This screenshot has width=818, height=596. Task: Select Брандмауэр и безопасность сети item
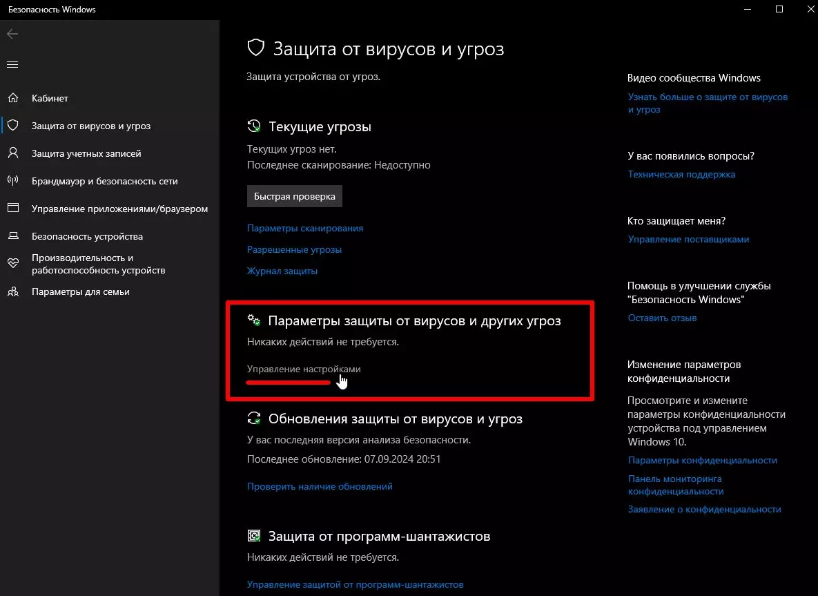pos(104,181)
